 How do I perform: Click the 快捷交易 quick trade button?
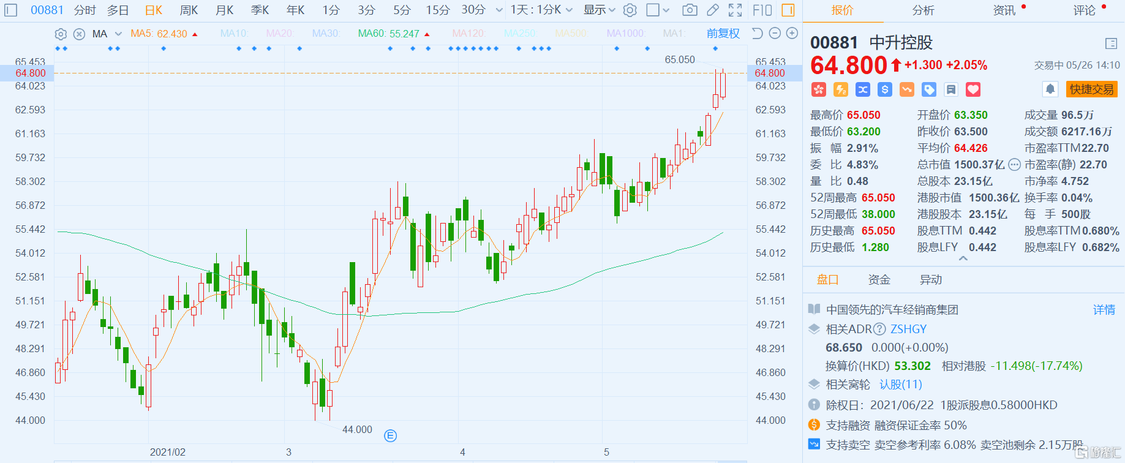pos(1092,89)
